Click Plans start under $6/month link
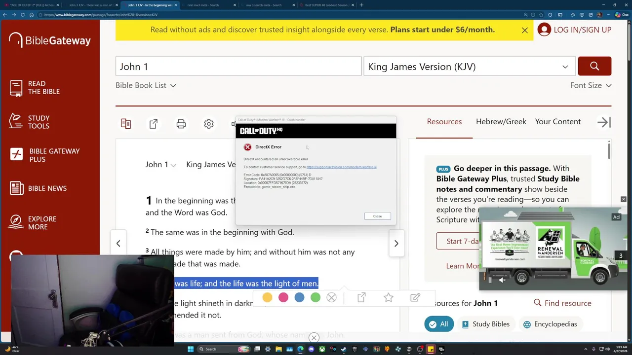This screenshot has height=355, width=632. 442,30
